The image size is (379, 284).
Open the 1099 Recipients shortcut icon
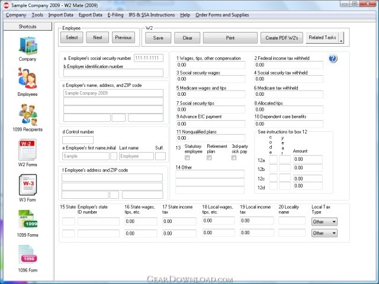pyautogui.click(x=28, y=114)
